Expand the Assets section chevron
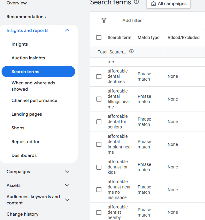 [x=67, y=185]
